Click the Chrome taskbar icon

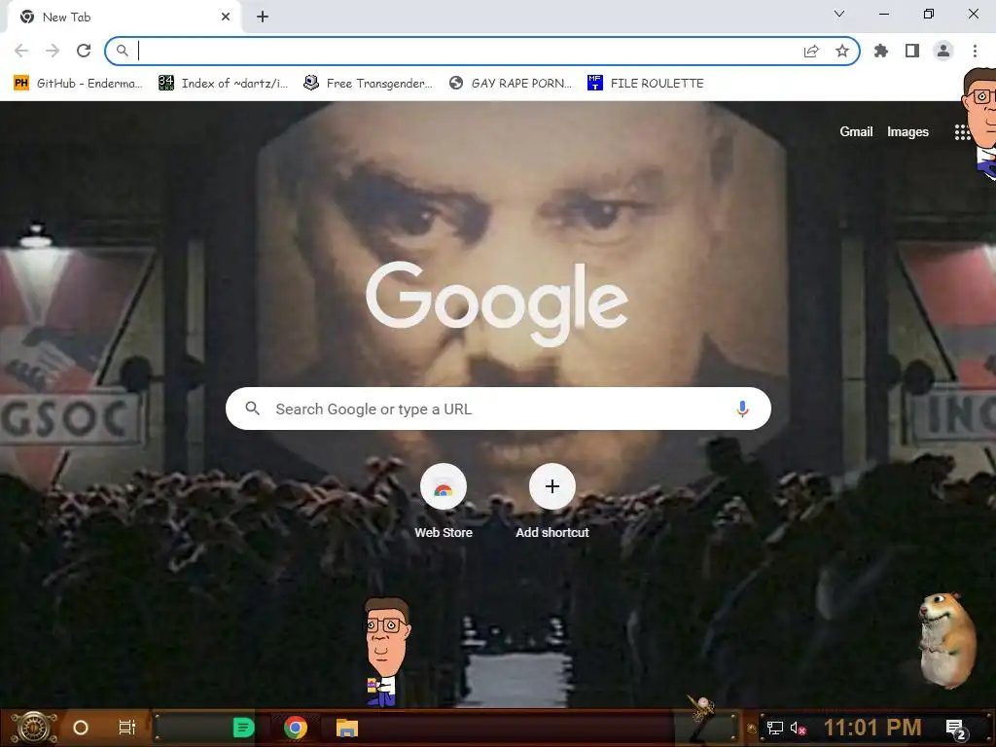[x=296, y=728]
